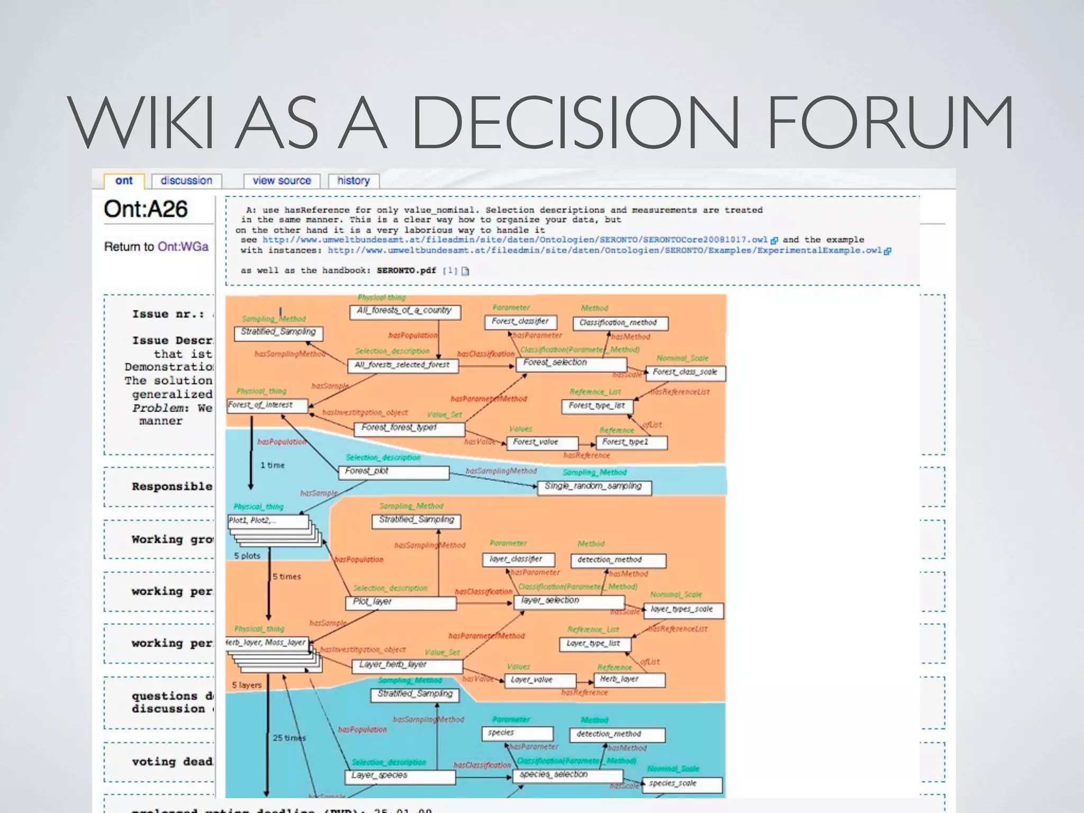Image resolution: width=1084 pixels, height=813 pixels.
Task: Click the Plot1, Plot2 stacked boxes
Action: tap(268, 521)
